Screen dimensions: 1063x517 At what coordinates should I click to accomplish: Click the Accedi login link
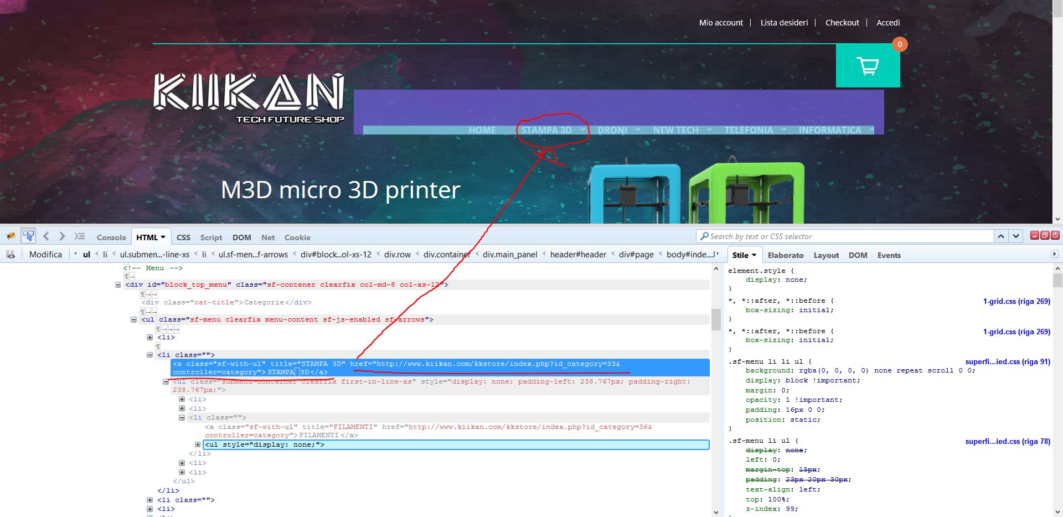click(x=888, y=23)
